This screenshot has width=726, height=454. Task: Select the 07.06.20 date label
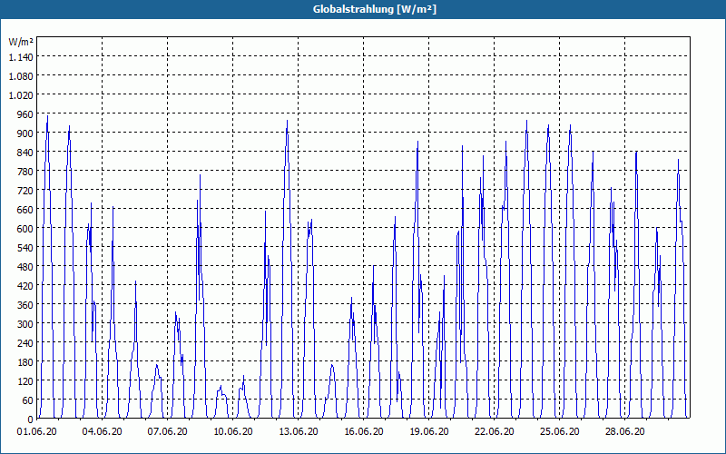click(168, 431)
